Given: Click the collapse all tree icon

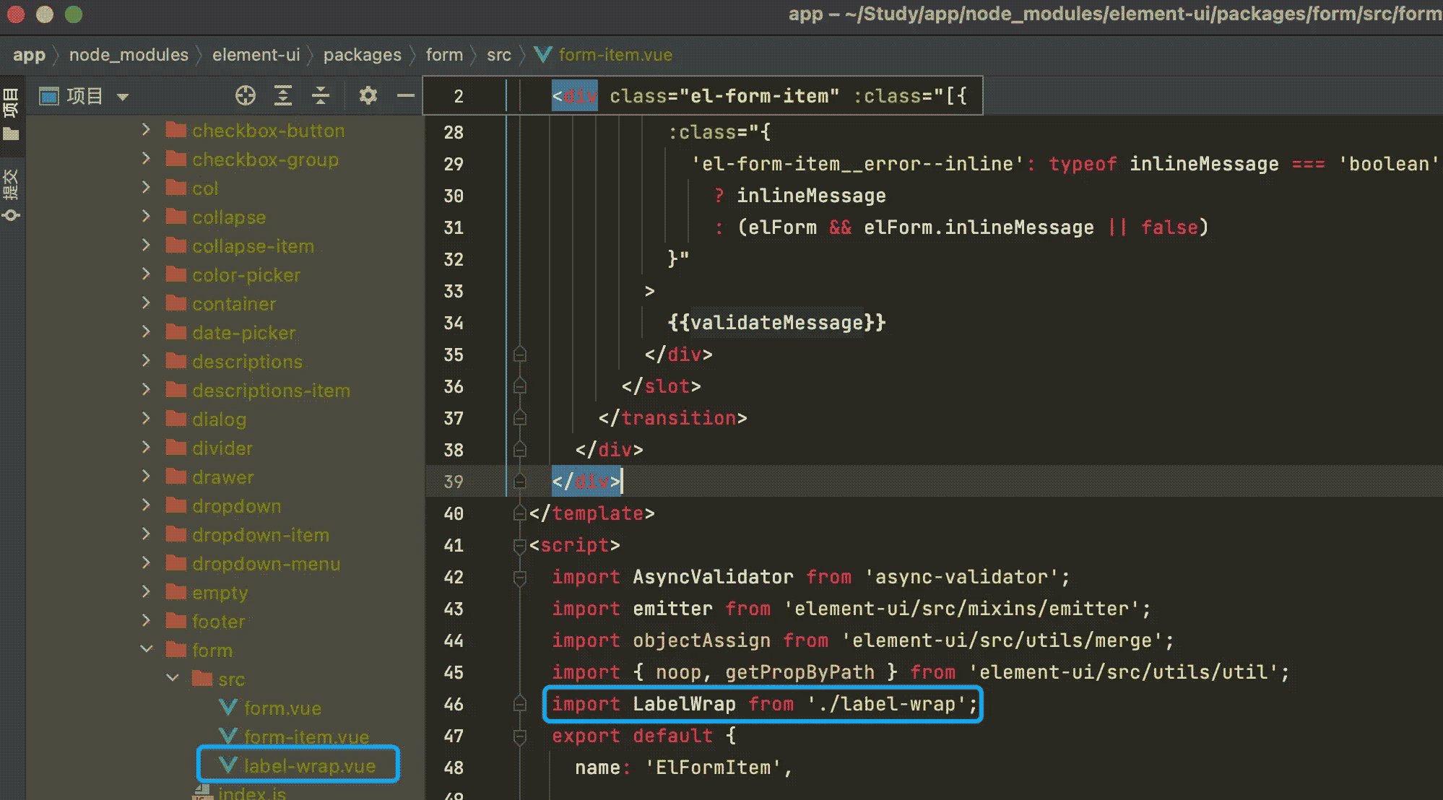Looking at the screenshot, I should coord(319,95).
